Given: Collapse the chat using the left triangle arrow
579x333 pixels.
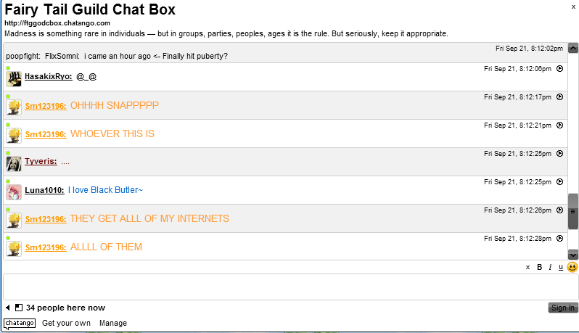Looking at the screenshot, I should coord(7,308).
